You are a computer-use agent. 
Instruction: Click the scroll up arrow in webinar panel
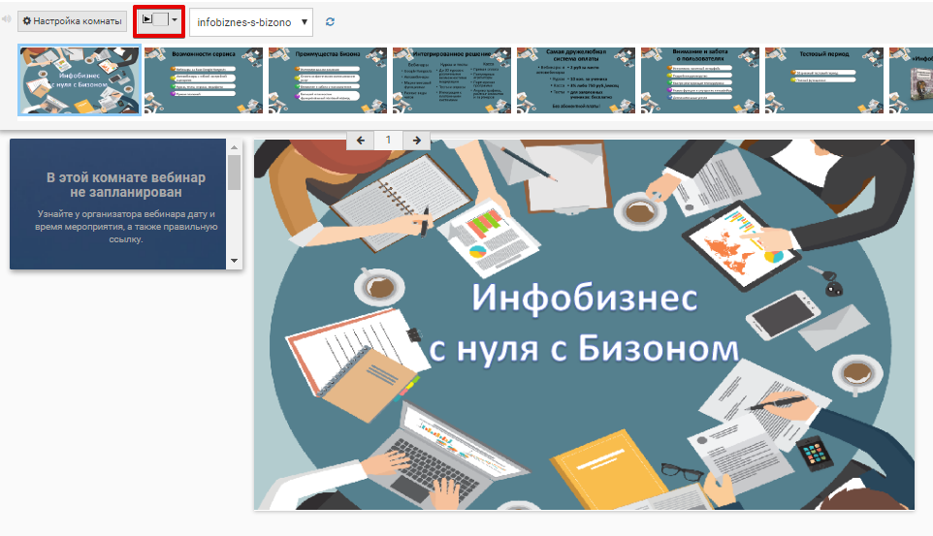tap(234, 147)
